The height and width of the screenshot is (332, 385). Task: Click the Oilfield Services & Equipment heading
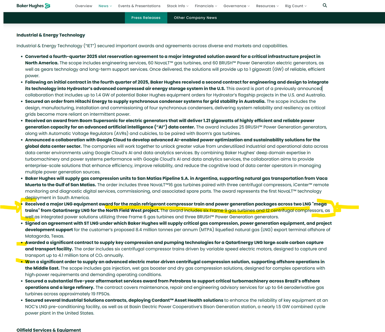(x=49, y=329)
